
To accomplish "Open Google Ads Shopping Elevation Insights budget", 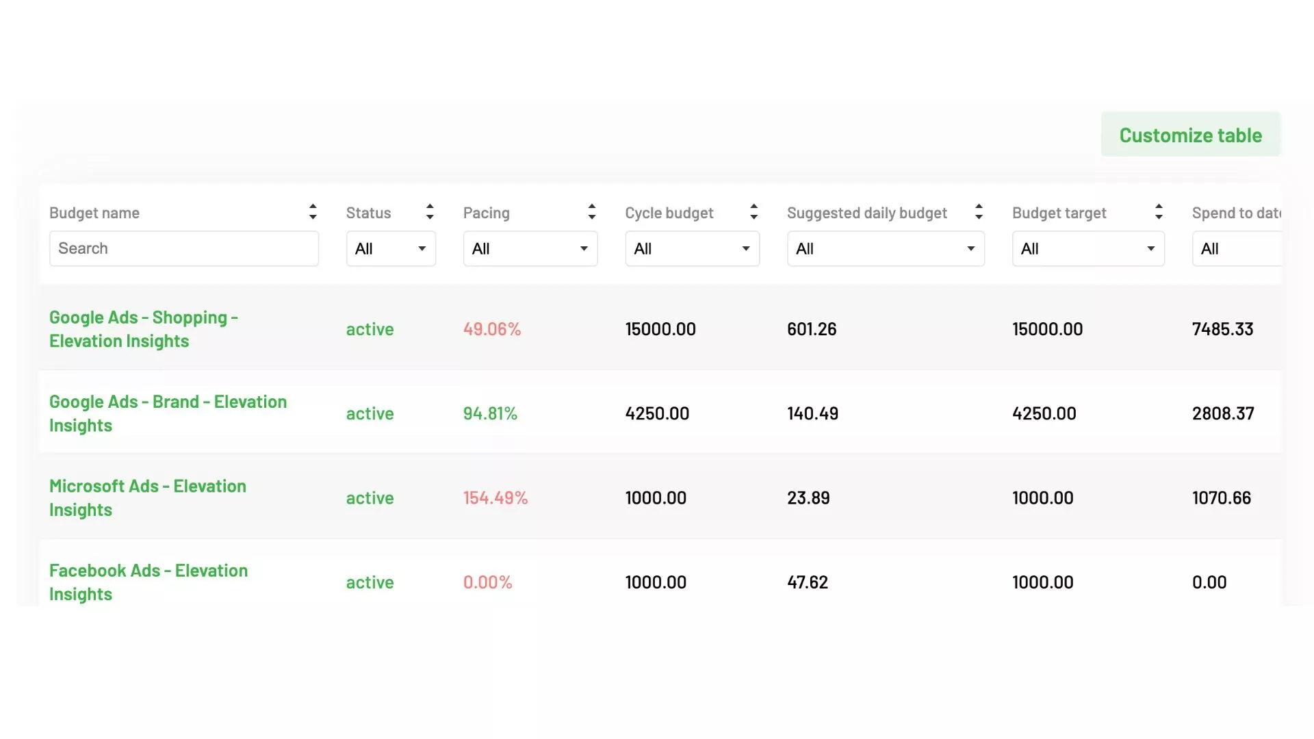I will [144, 329].
